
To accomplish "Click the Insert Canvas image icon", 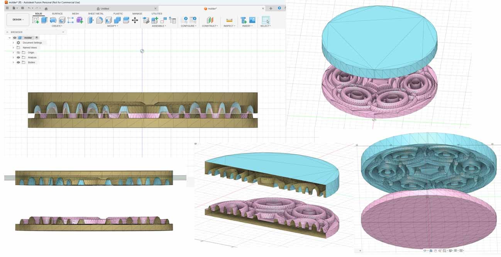I will tap(252, 20).
